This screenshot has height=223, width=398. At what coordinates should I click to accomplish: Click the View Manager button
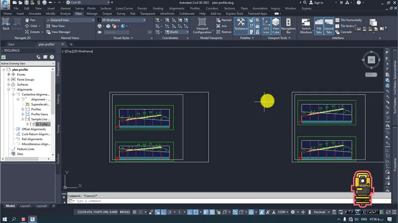pyautogui.click(x=61, y=32)
